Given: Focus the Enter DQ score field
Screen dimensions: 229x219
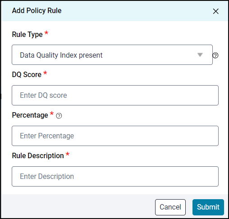Looking at the screenshot, I should (x=115, y=95).
